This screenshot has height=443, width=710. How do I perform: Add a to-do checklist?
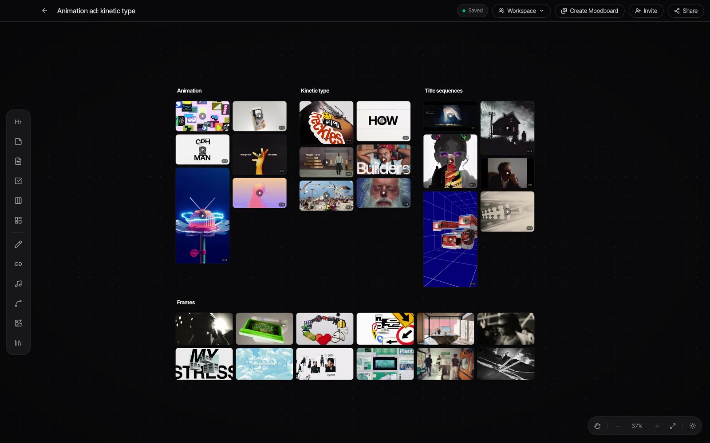tap(18, 181)
